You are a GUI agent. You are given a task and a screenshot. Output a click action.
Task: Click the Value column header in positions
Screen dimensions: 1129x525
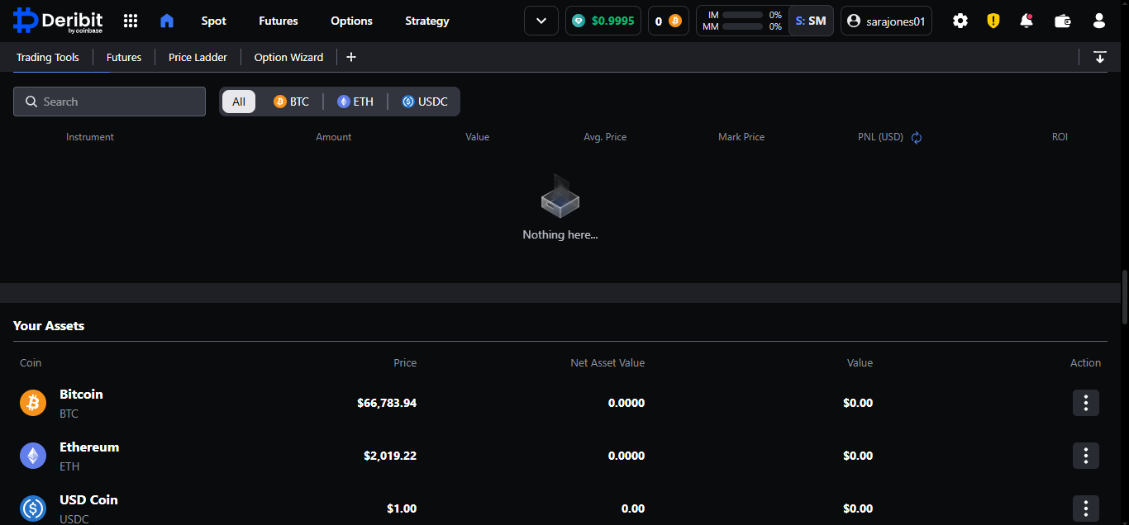pyautogui.click(x=478, y=137)
